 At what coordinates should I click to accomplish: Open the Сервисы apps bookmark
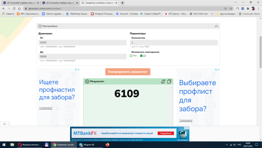point(8,14)
